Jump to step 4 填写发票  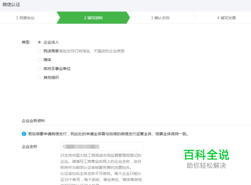click(x=226, y=18)
